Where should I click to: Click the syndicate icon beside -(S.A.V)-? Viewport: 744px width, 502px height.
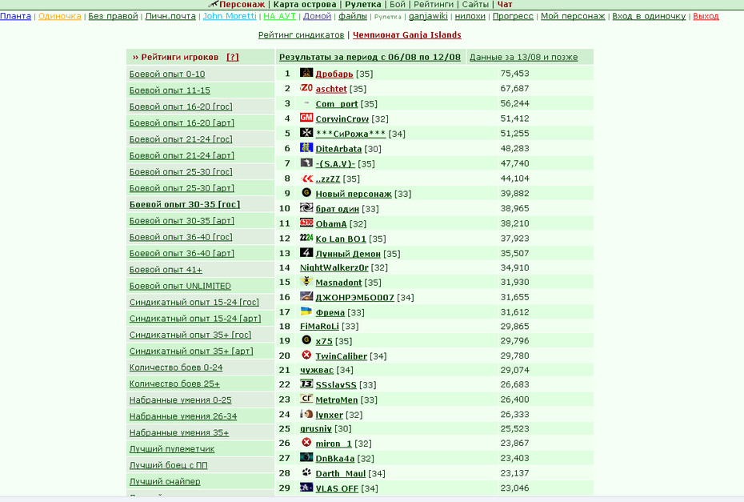[306, 163]
